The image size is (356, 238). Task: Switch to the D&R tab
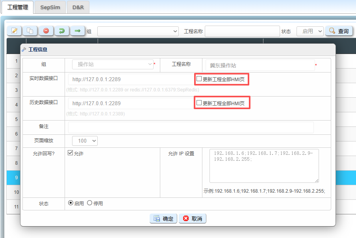point(78,7)
